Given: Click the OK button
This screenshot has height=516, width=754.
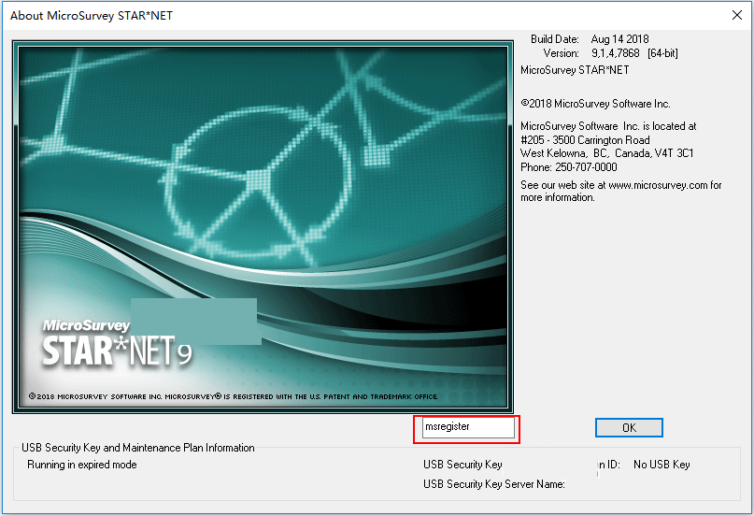Looking at the screenshot, I should (629, 427).
